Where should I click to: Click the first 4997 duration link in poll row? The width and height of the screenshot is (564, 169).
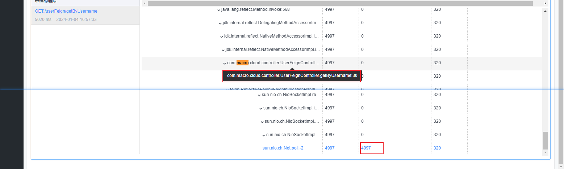coord(330,148)
